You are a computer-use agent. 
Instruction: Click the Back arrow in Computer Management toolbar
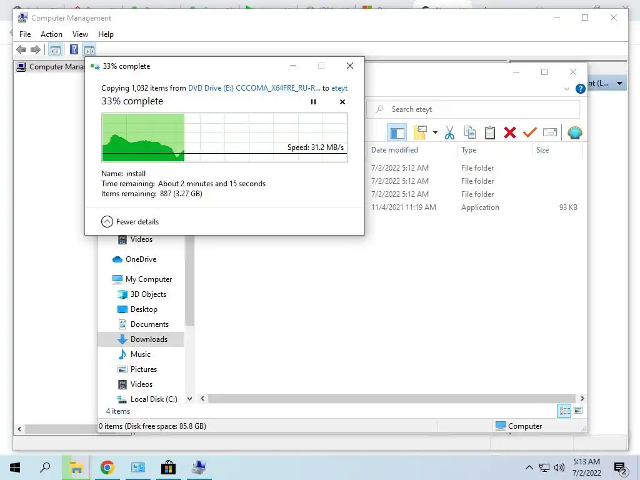tap(21, 50)
